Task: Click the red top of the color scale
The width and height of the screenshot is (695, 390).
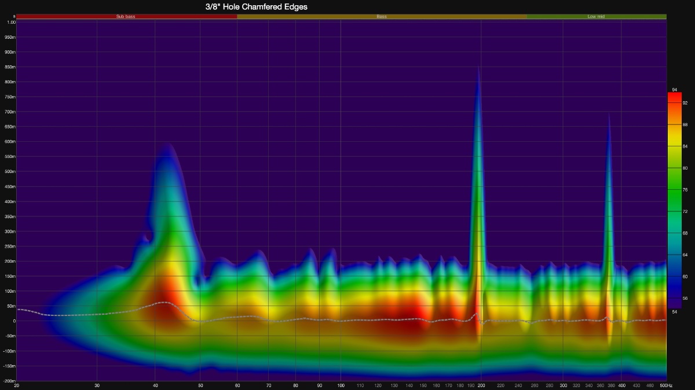Action: click(674, 95)
